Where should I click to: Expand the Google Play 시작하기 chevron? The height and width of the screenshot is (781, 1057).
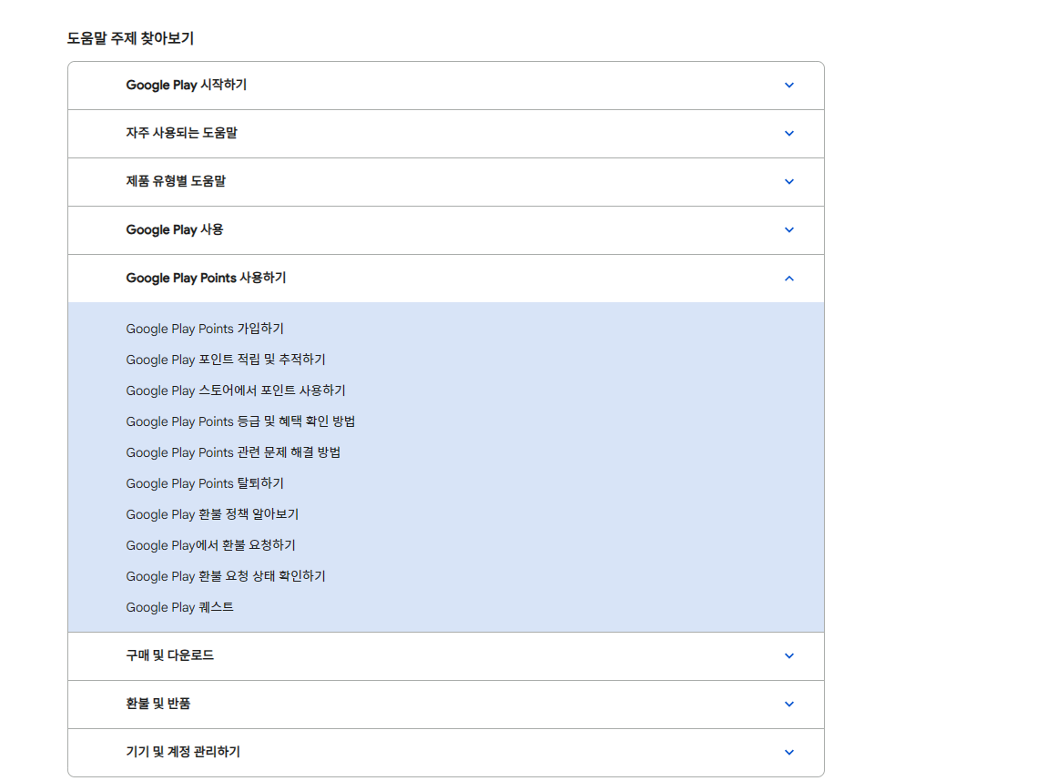(x=788, y=86)
